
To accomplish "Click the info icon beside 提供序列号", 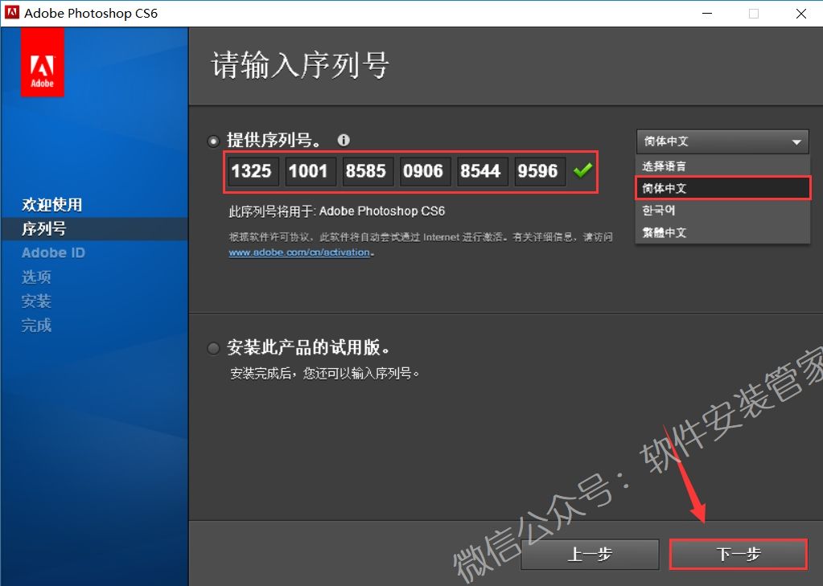I will pyautogui.click(x=344, y=140).
